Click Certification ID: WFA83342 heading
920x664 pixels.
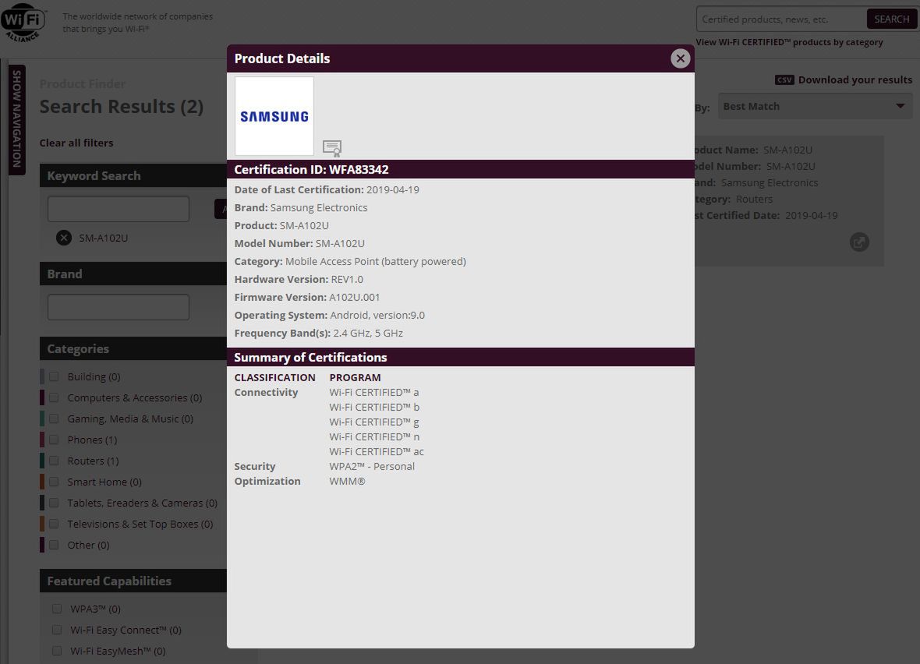coord(312,170)
